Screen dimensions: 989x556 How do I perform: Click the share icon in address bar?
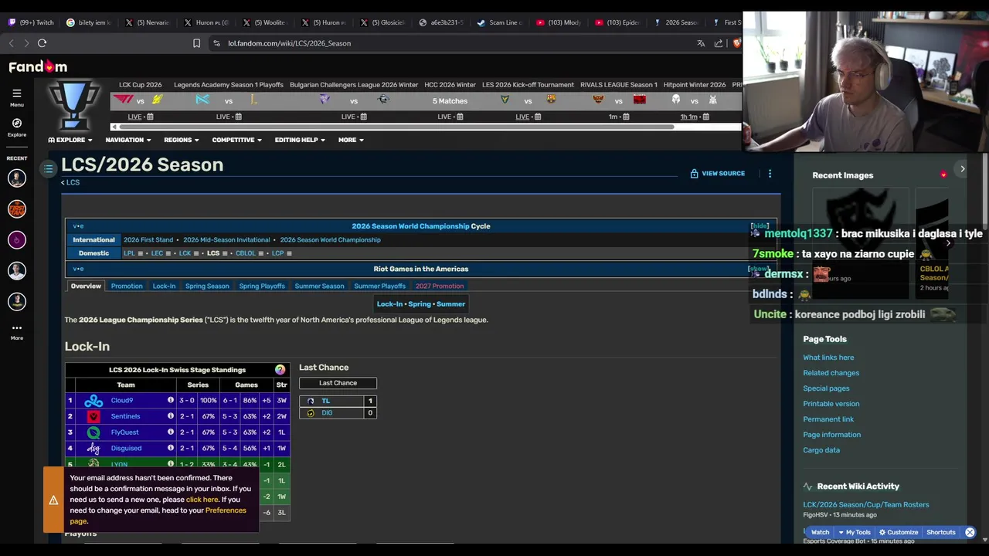tap(719, 43)
